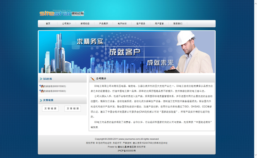The image size is (257, 158).
Task: Click the chevron icon beside QQ在线
Action: point(40,79)
